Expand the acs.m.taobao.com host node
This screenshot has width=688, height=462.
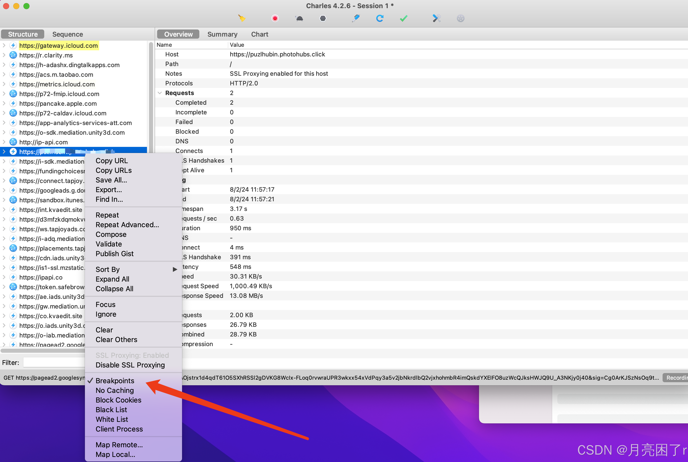click(x=4, y=74)
